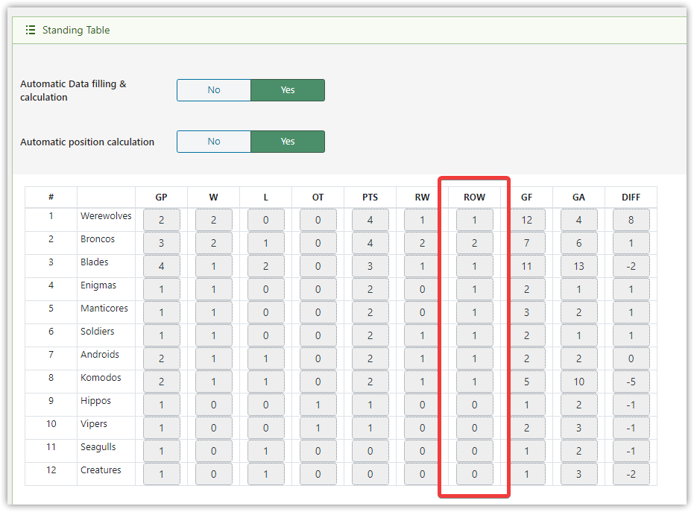Focus the RW field for Broncos
Image resolution: width=694 pixels, height=512 pixels.
click(x=422, y=243)
